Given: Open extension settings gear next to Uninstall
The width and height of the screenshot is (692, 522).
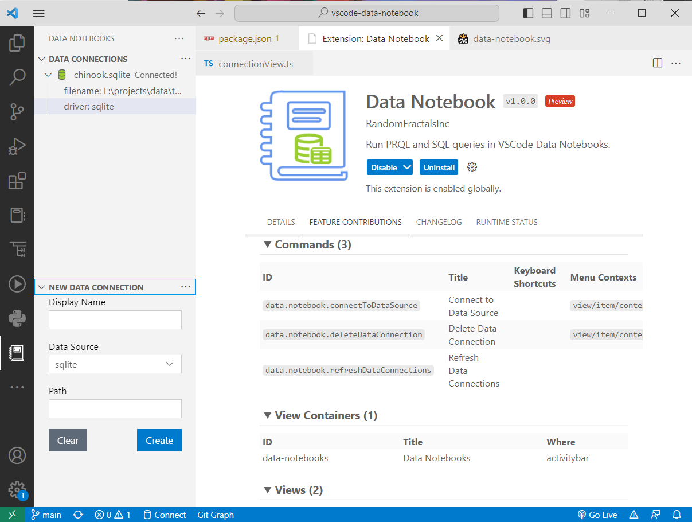Looking at the screenshot, I should [472, 167].
